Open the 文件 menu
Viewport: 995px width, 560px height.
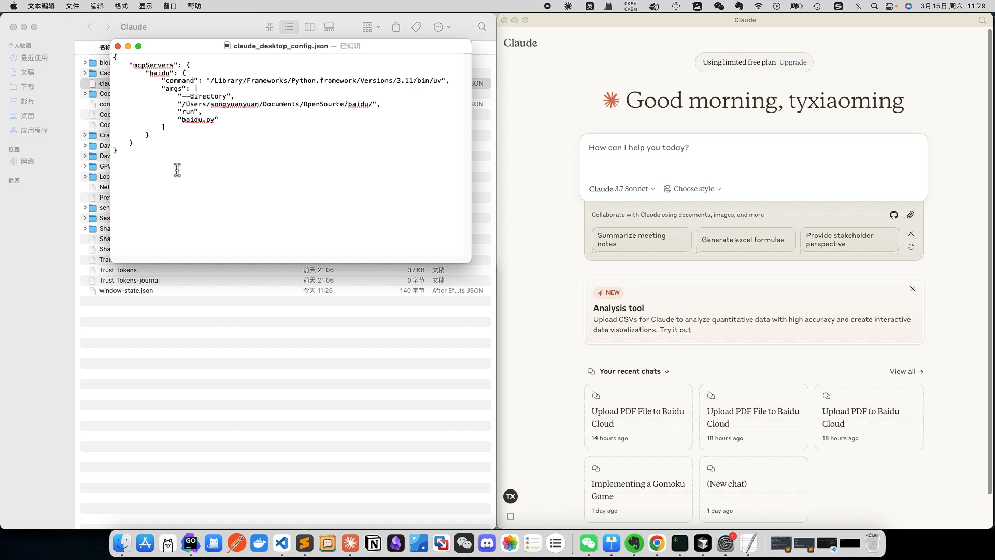[73, 6]
